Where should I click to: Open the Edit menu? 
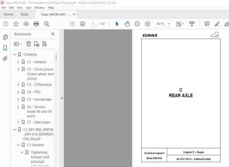[11, 8]
